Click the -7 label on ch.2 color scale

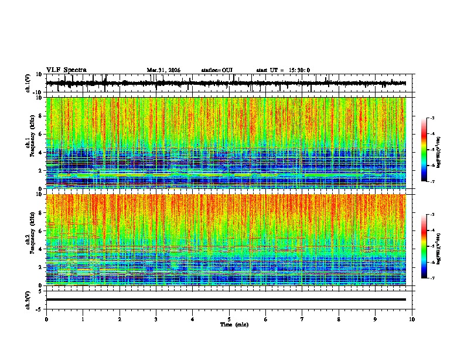pyautogui.click(x=432, y=278)
